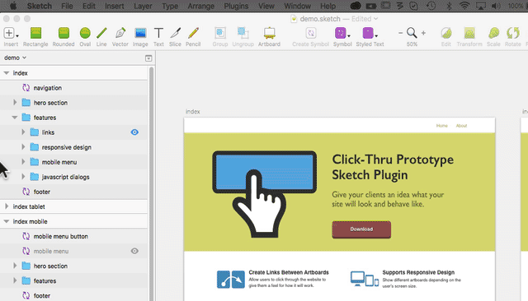Click the Create Links Between Artboards heading
The image size is (528, 301).
289,272
